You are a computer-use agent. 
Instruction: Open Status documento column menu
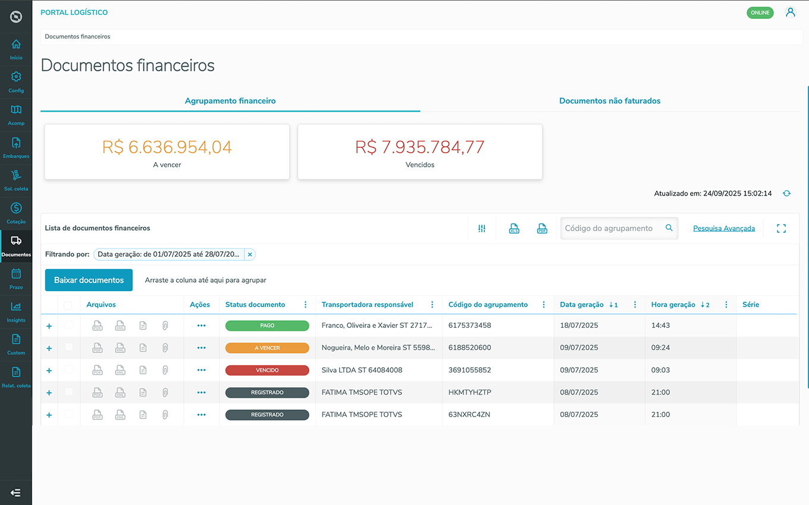point(306,305)
